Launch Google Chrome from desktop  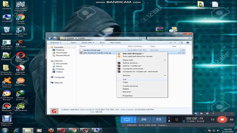21,19
